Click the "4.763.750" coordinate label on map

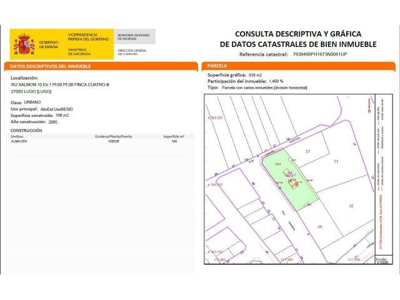click(215, 252)
